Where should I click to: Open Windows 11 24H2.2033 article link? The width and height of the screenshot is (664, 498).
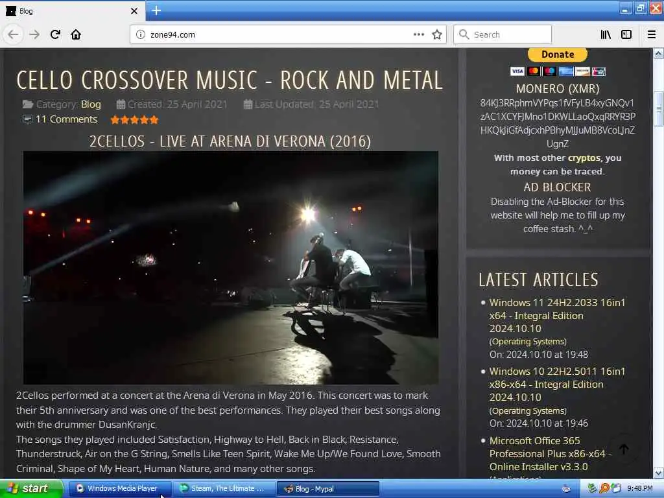(557, 316)
